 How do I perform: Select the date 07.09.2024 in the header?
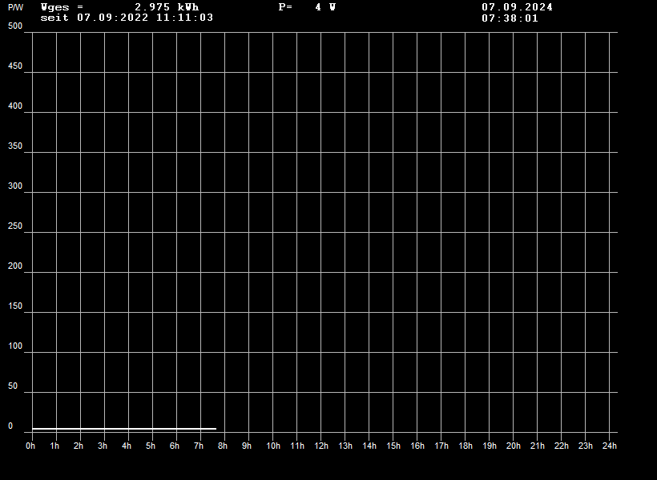tap(517, 7)
